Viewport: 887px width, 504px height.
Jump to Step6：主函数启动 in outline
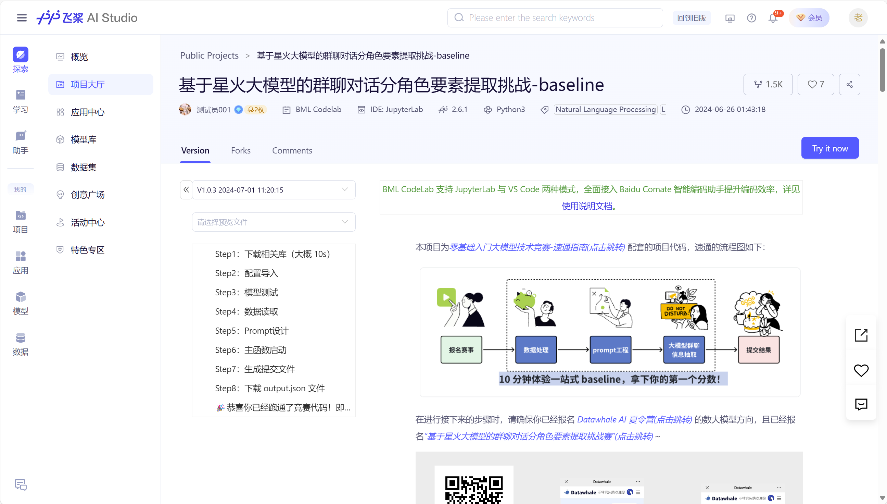pos(251,350)
